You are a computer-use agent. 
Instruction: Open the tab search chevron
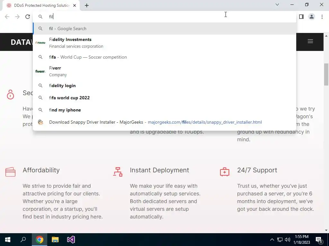(277, 4)
